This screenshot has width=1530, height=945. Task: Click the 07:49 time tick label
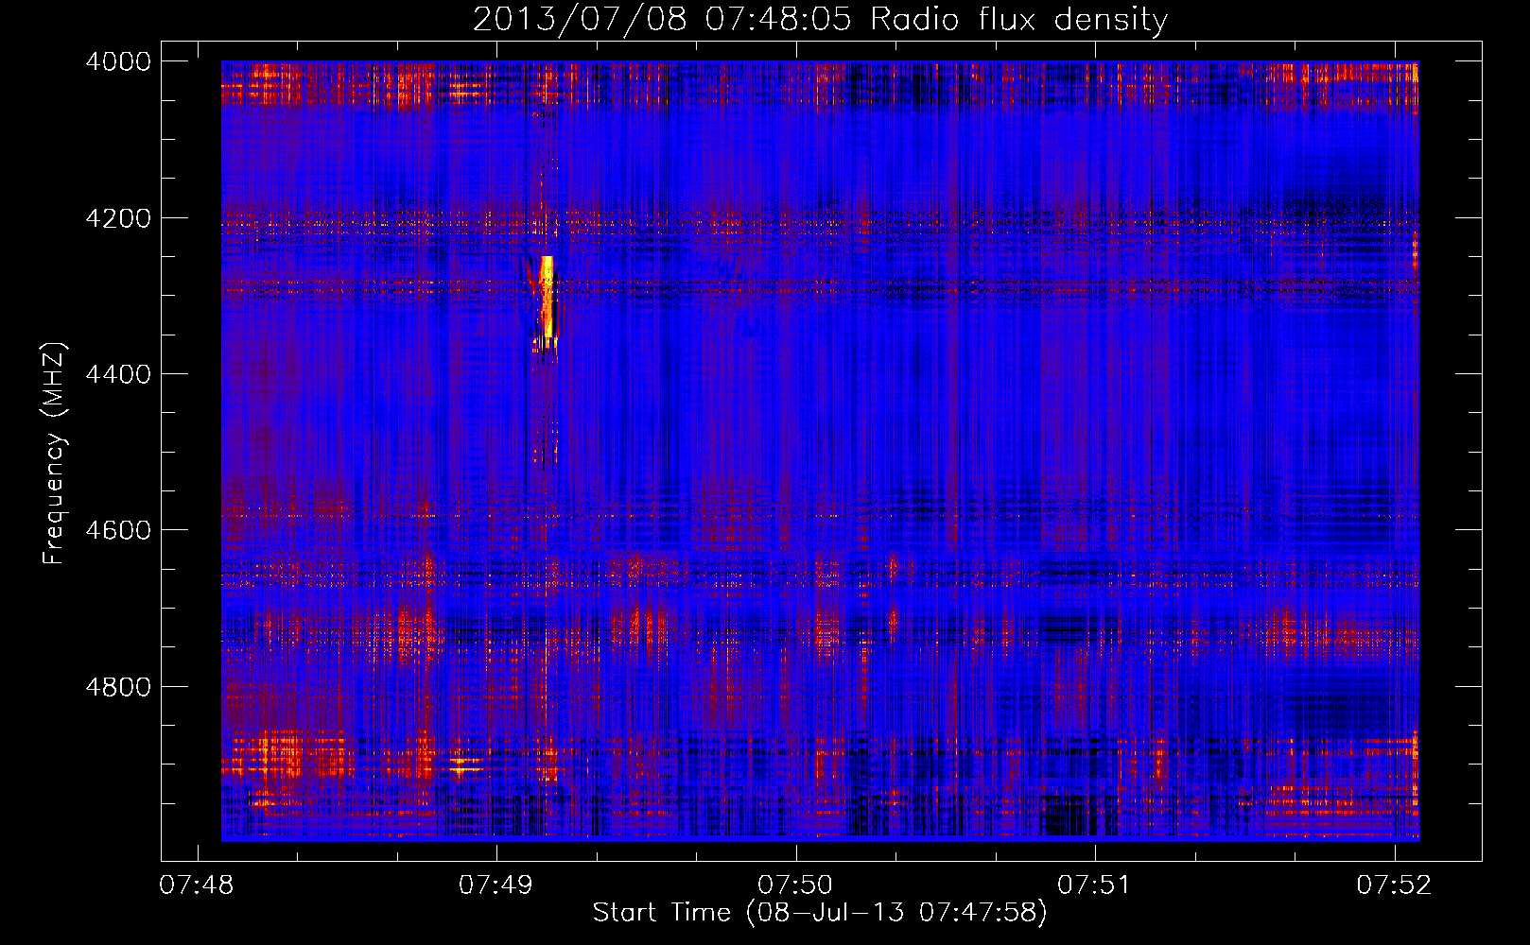pos(496,885)
